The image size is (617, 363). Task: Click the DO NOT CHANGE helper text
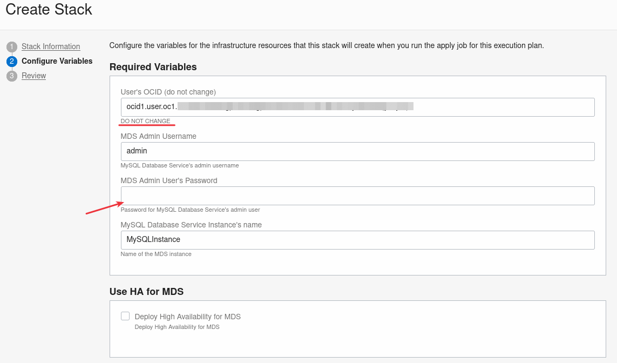pyautogui.click(x=145, y=121)
